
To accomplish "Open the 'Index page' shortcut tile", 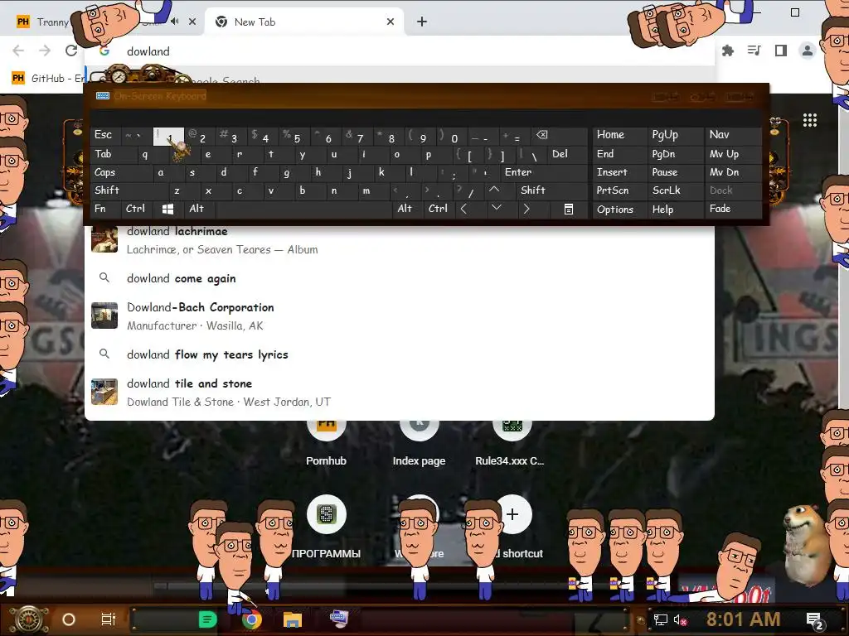I will click(419, 444).
